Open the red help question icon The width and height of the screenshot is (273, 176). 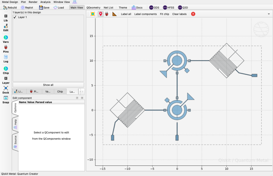193,14
